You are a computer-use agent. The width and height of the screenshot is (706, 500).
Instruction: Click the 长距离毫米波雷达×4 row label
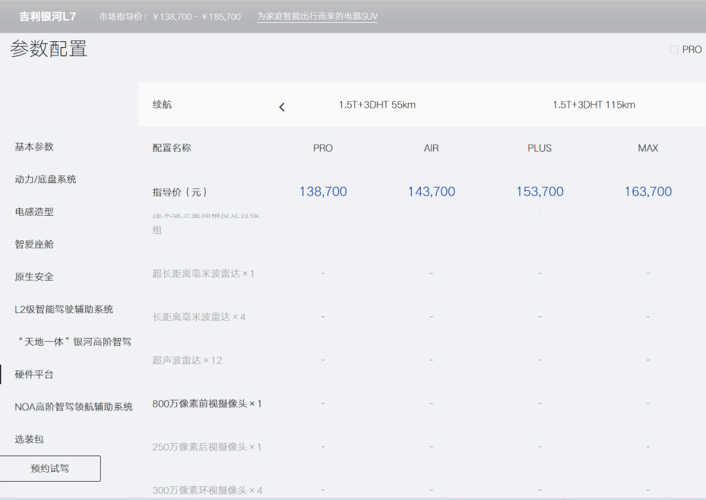pyautogui.click(x=199, y=317)
